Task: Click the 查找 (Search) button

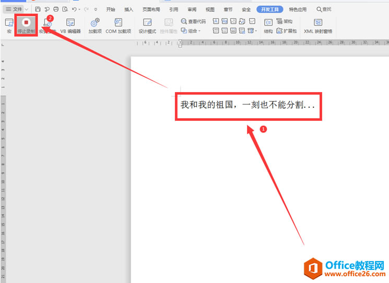Action: point(324,9)
